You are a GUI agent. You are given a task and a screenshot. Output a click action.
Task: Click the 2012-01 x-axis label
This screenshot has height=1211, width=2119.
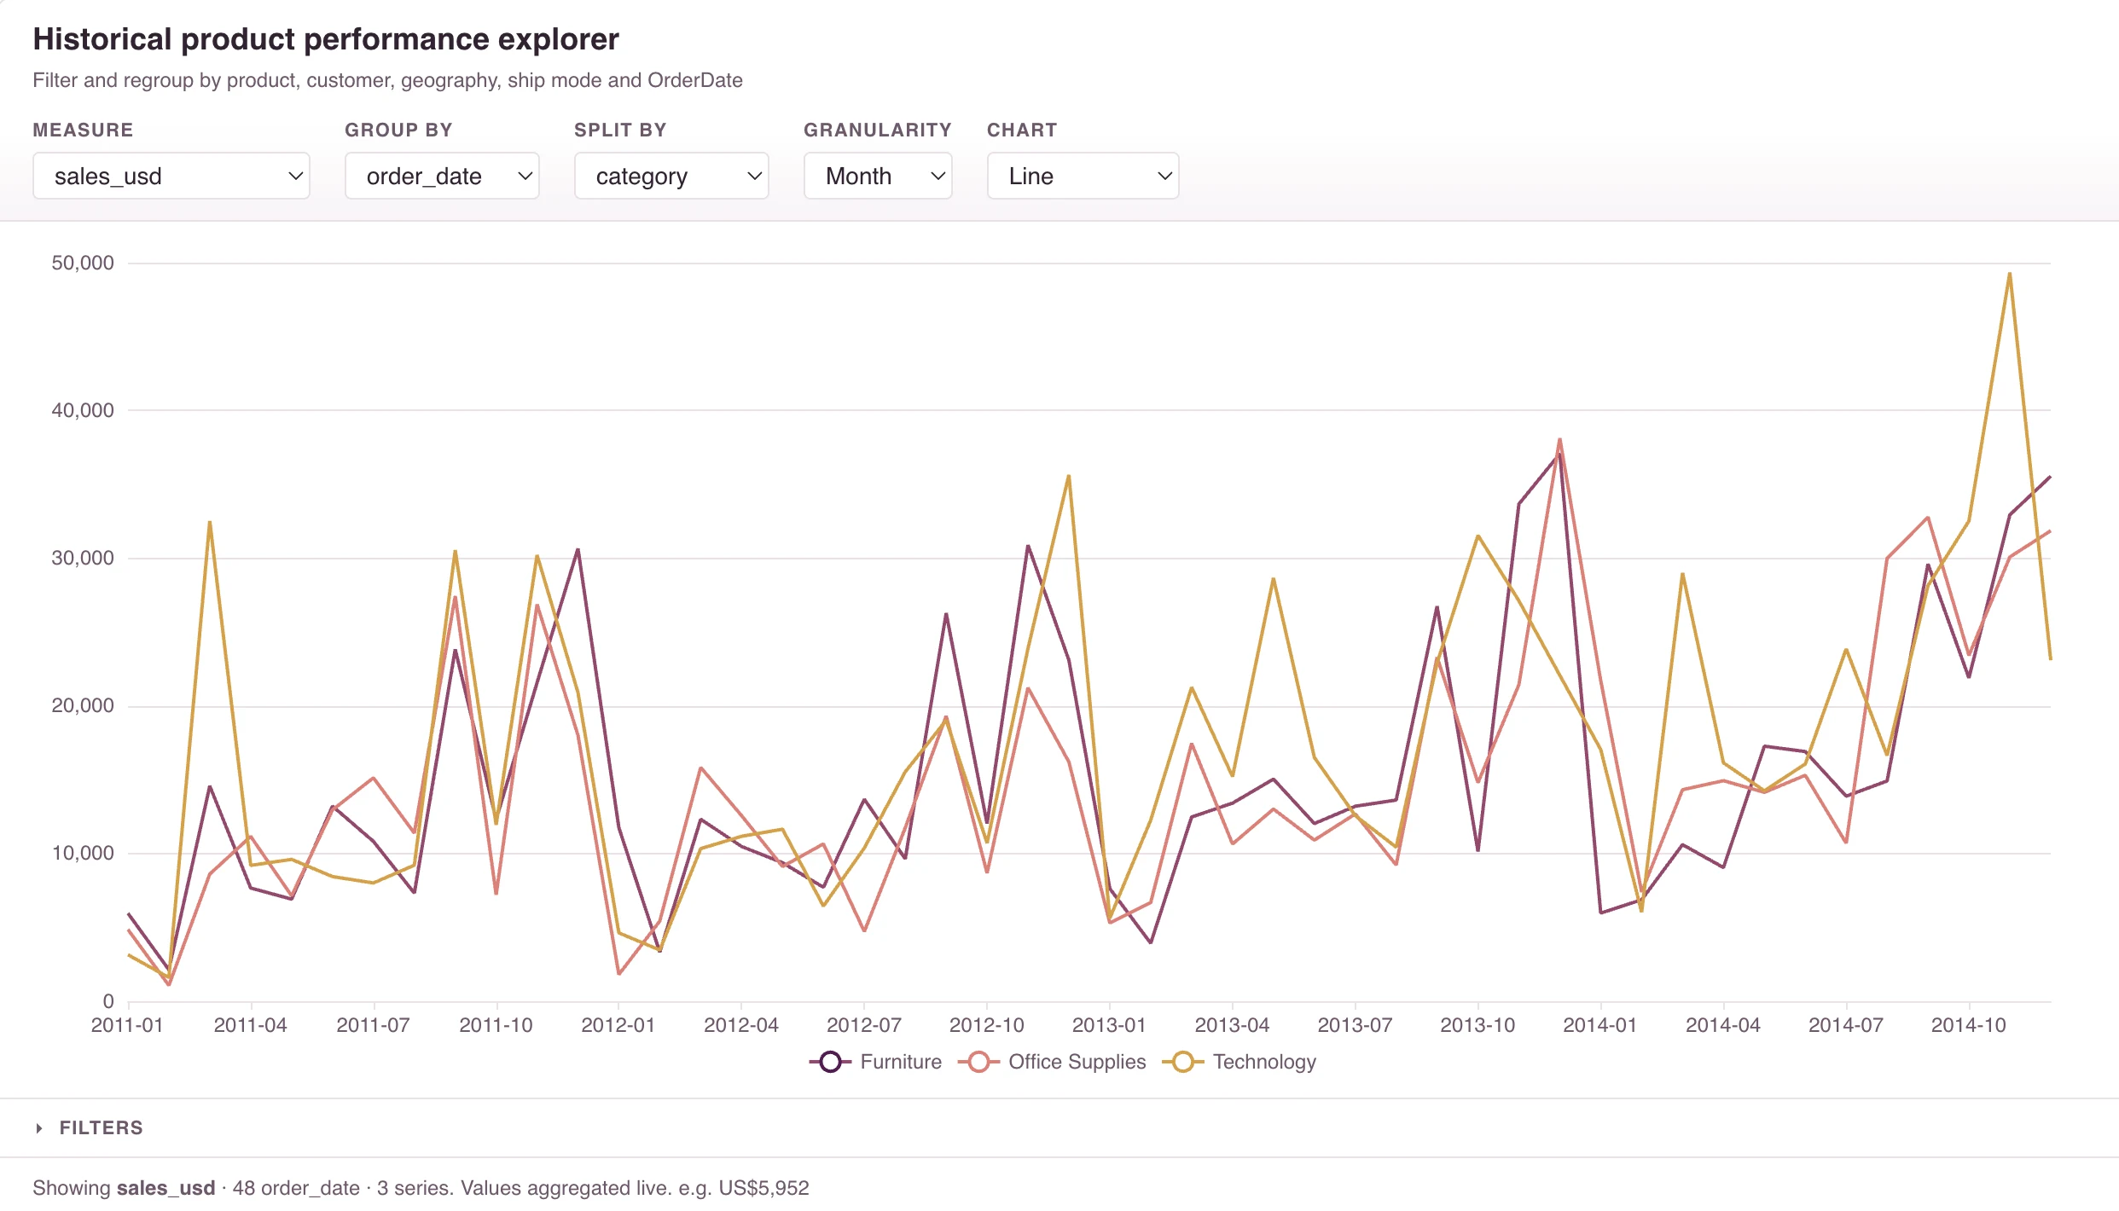point(618,1025)
